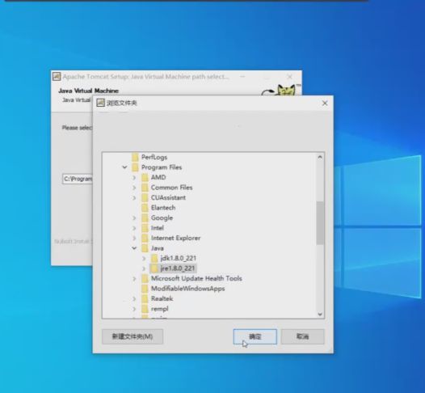This screenshot has height=393, width=425.
Task: Collapse the Java folder node
Action: point(134,248)
